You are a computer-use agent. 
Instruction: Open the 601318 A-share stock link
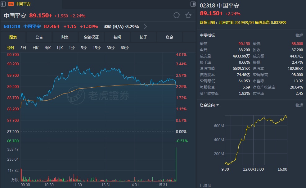coord(12,27)
